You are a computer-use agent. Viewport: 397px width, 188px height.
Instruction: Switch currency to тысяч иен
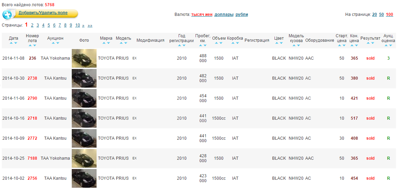(x=202, y=14)
